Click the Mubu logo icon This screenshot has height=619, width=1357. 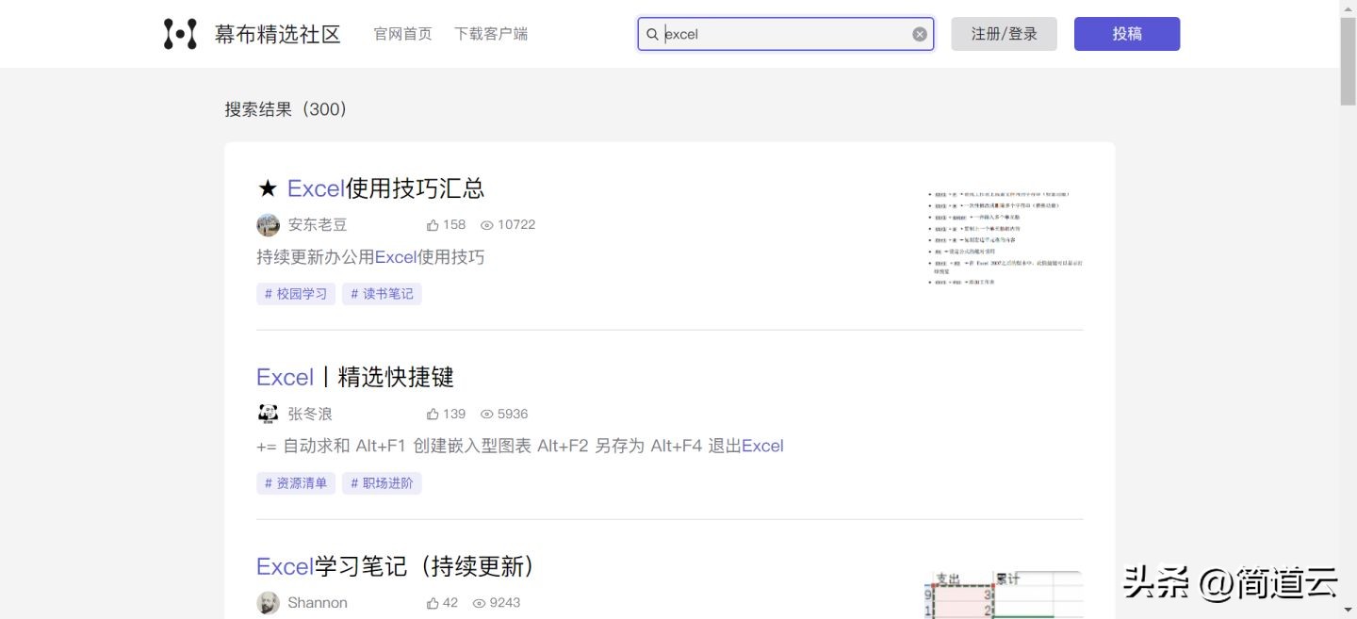[180, 34]
